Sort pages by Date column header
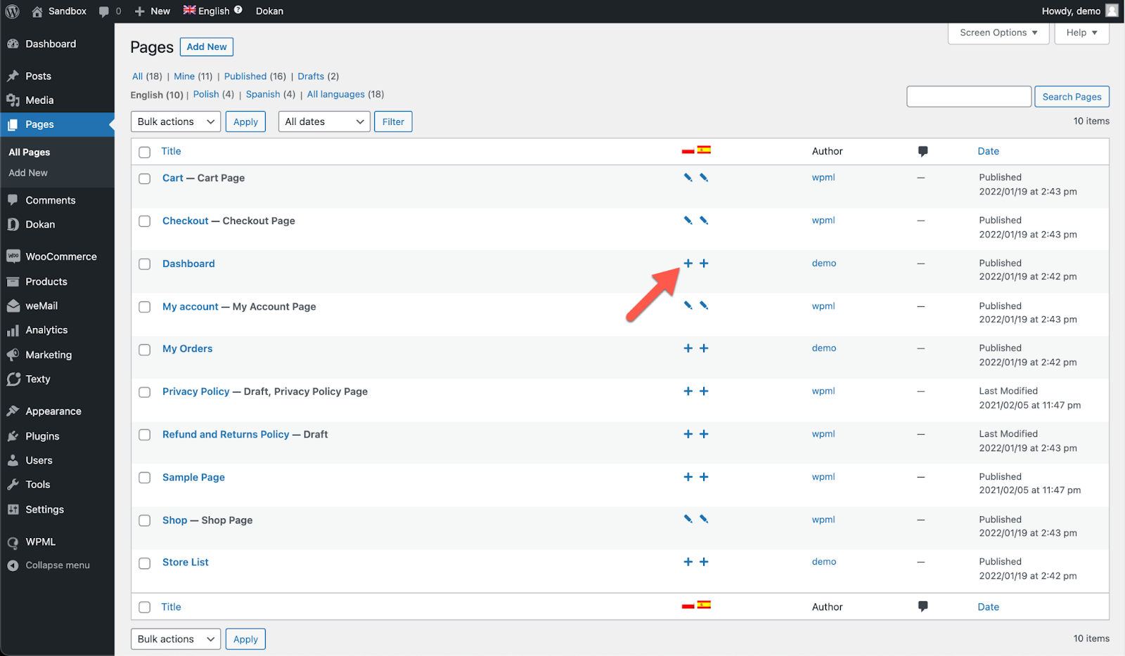 point(988,151)
